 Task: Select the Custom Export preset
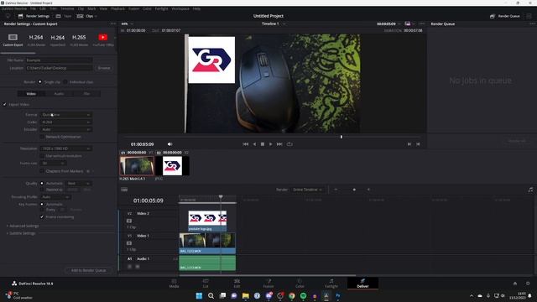pos(13,40)
